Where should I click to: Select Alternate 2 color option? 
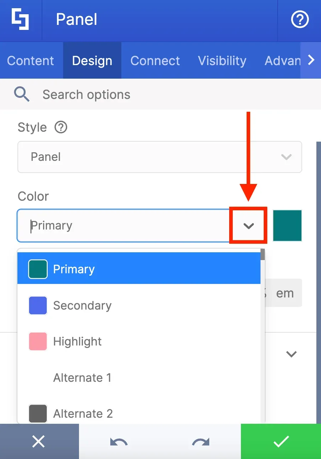139,413
